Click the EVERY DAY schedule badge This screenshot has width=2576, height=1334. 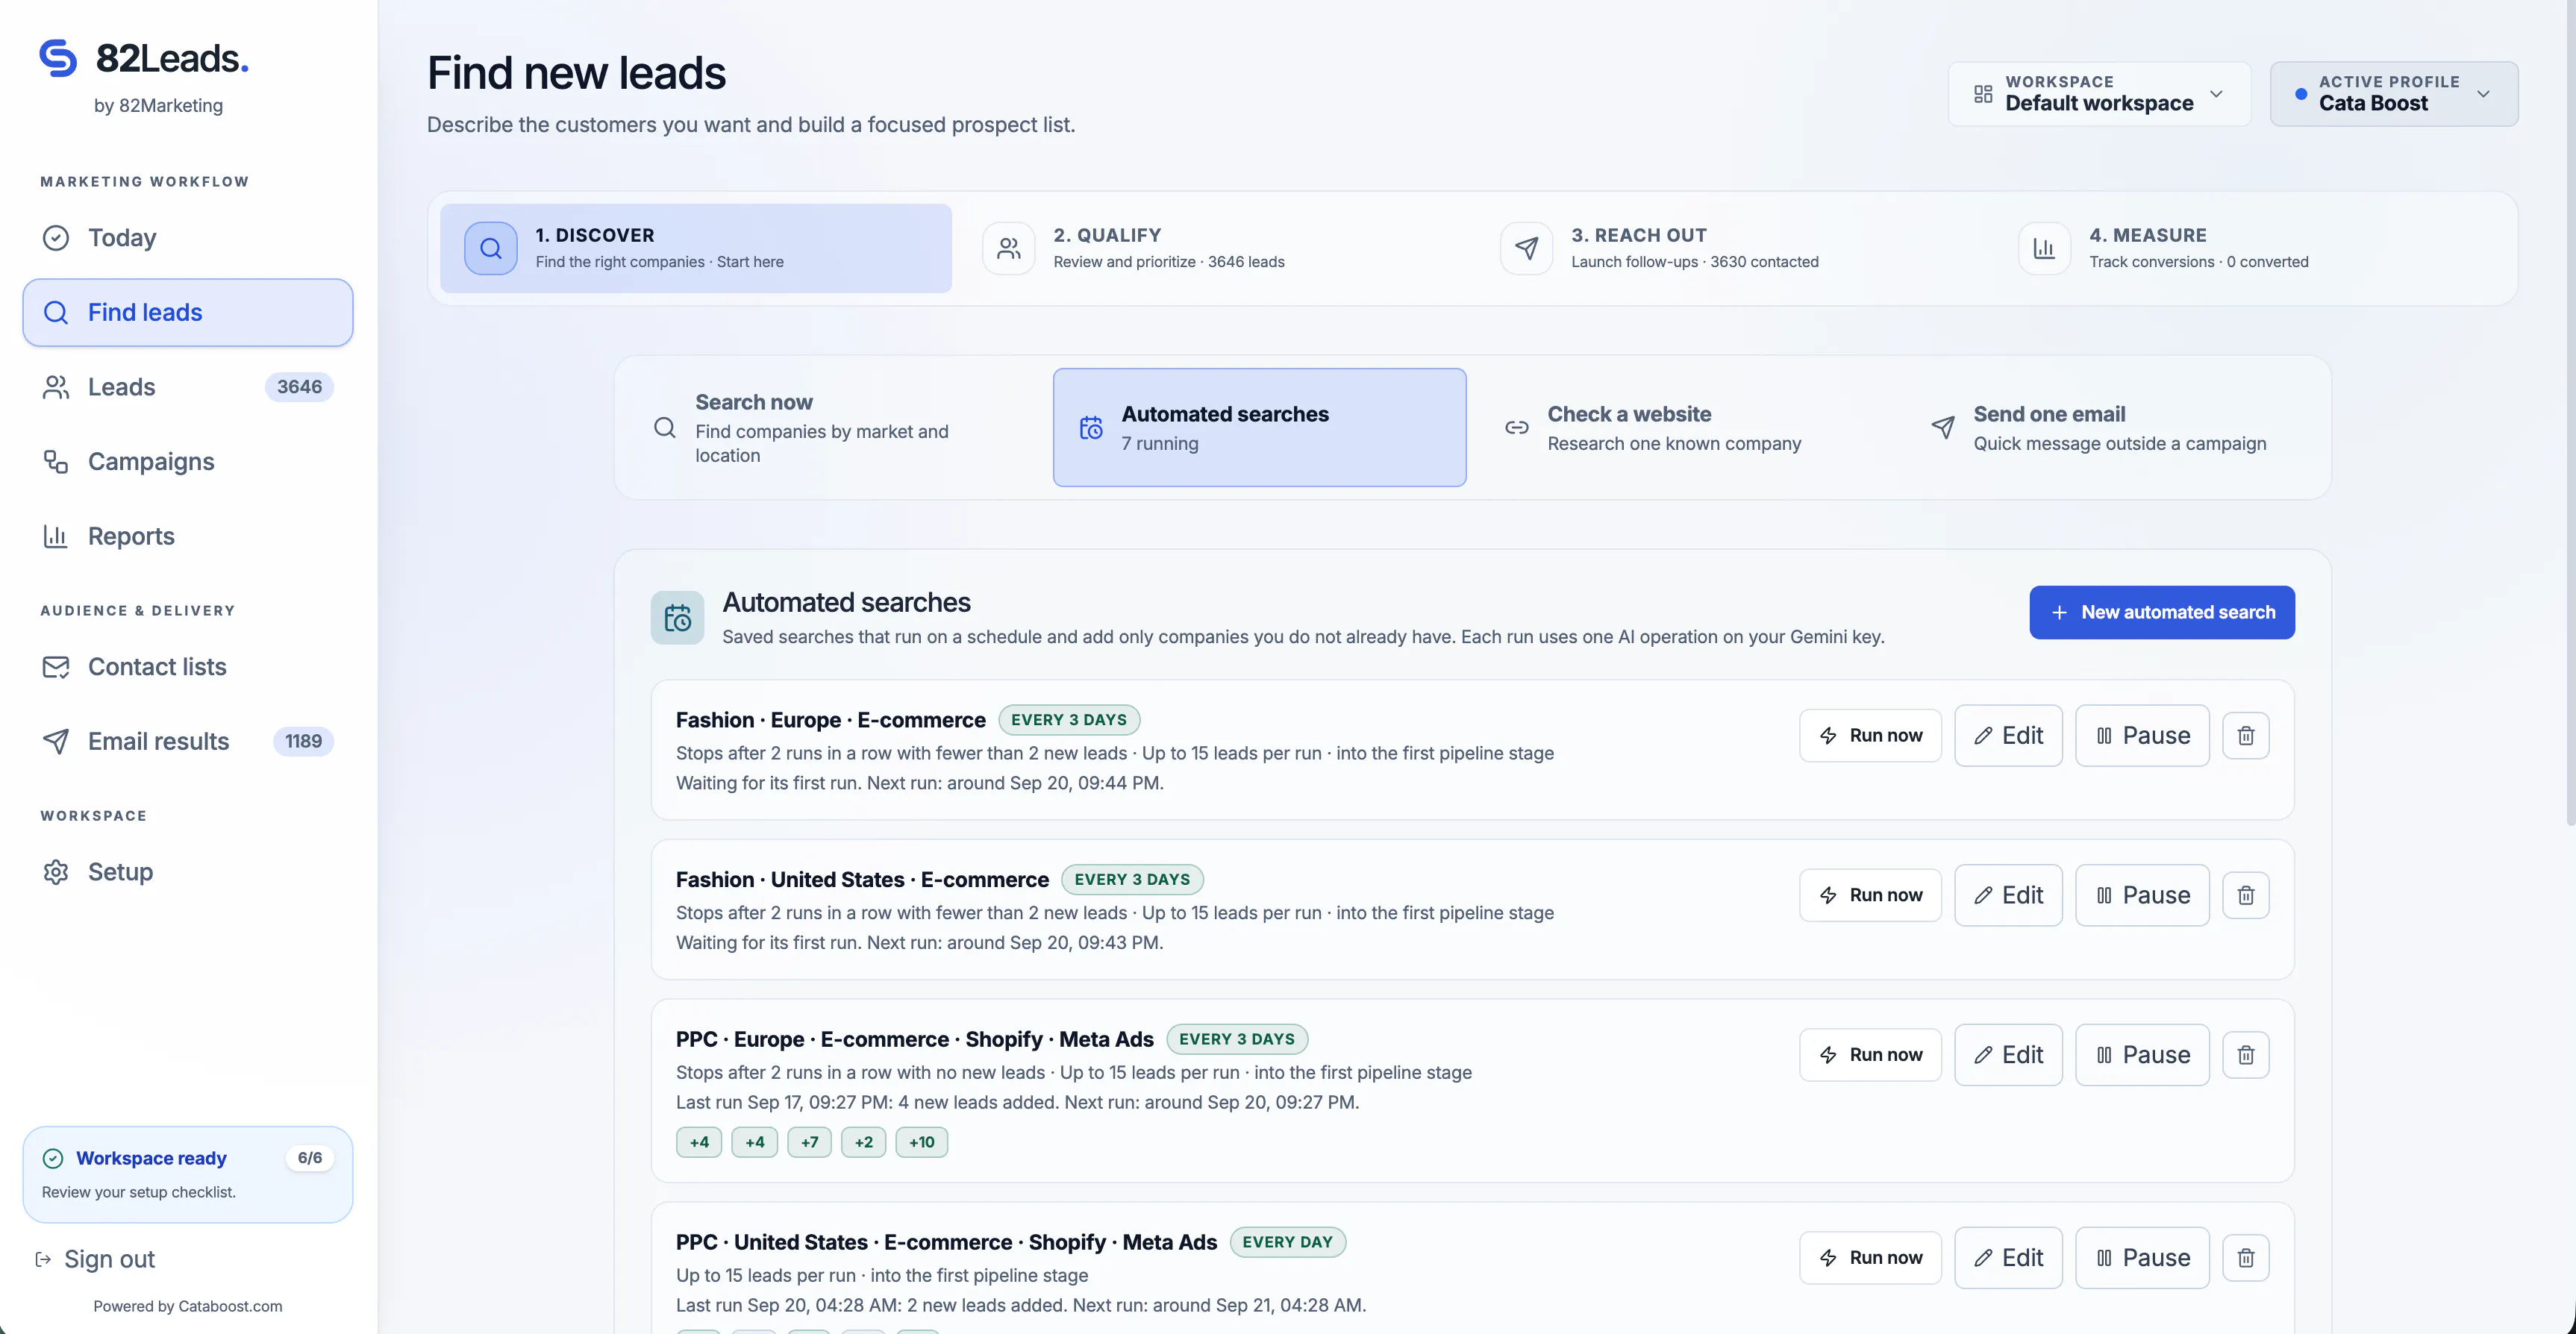point(1287,1242)
